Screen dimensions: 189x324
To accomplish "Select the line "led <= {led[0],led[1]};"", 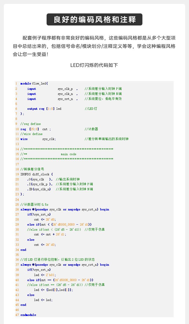I will [x=54, y=290].
